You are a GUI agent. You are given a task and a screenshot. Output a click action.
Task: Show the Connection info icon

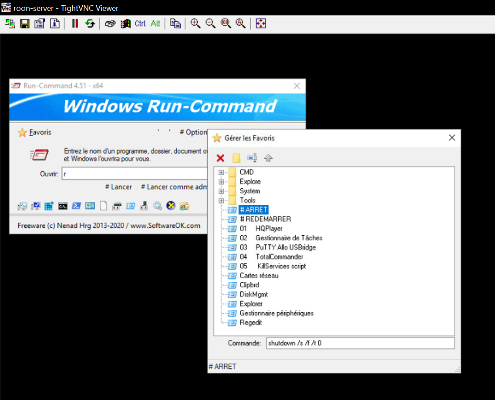(x=55, y=23)
